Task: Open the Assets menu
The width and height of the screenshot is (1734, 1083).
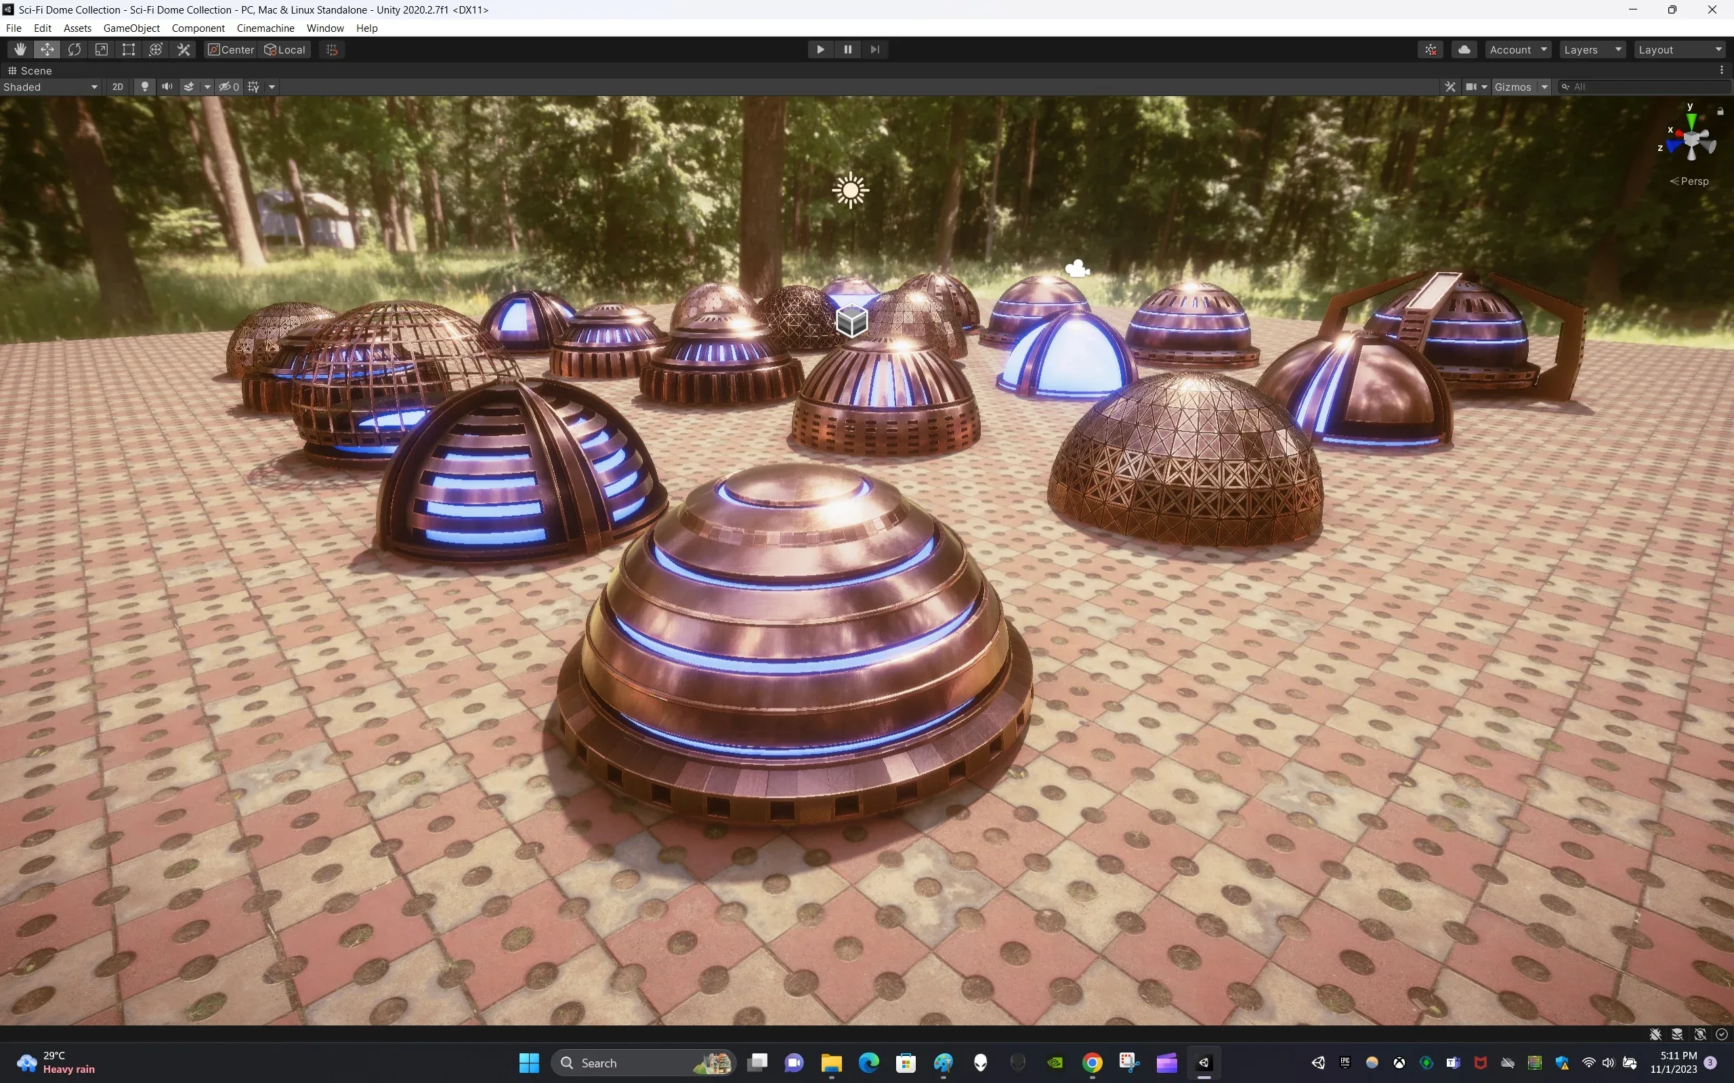Action: click(77, 28)
